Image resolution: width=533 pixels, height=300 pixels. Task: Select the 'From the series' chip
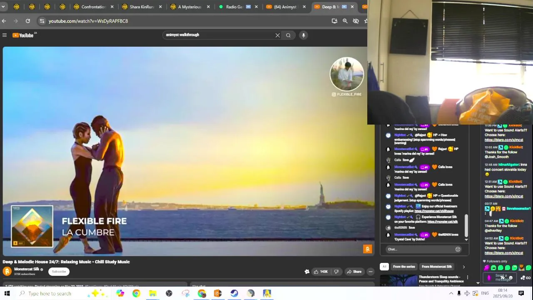[x=404, y=267]
